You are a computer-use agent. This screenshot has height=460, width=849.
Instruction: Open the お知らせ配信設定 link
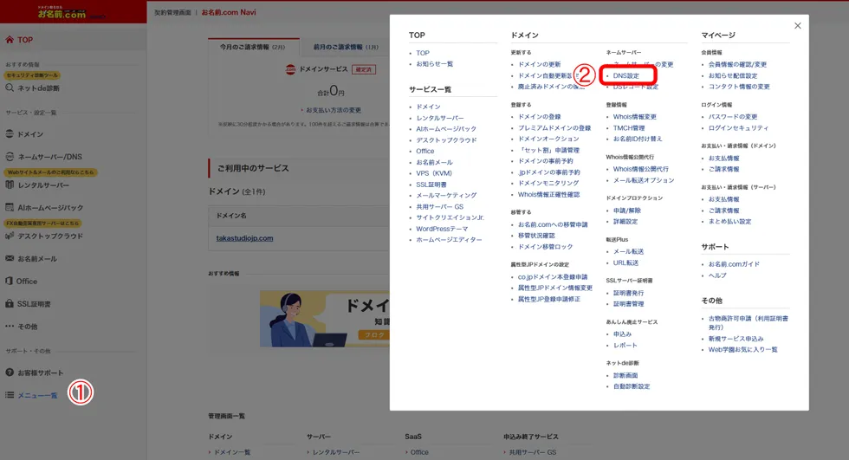[733, 75]
